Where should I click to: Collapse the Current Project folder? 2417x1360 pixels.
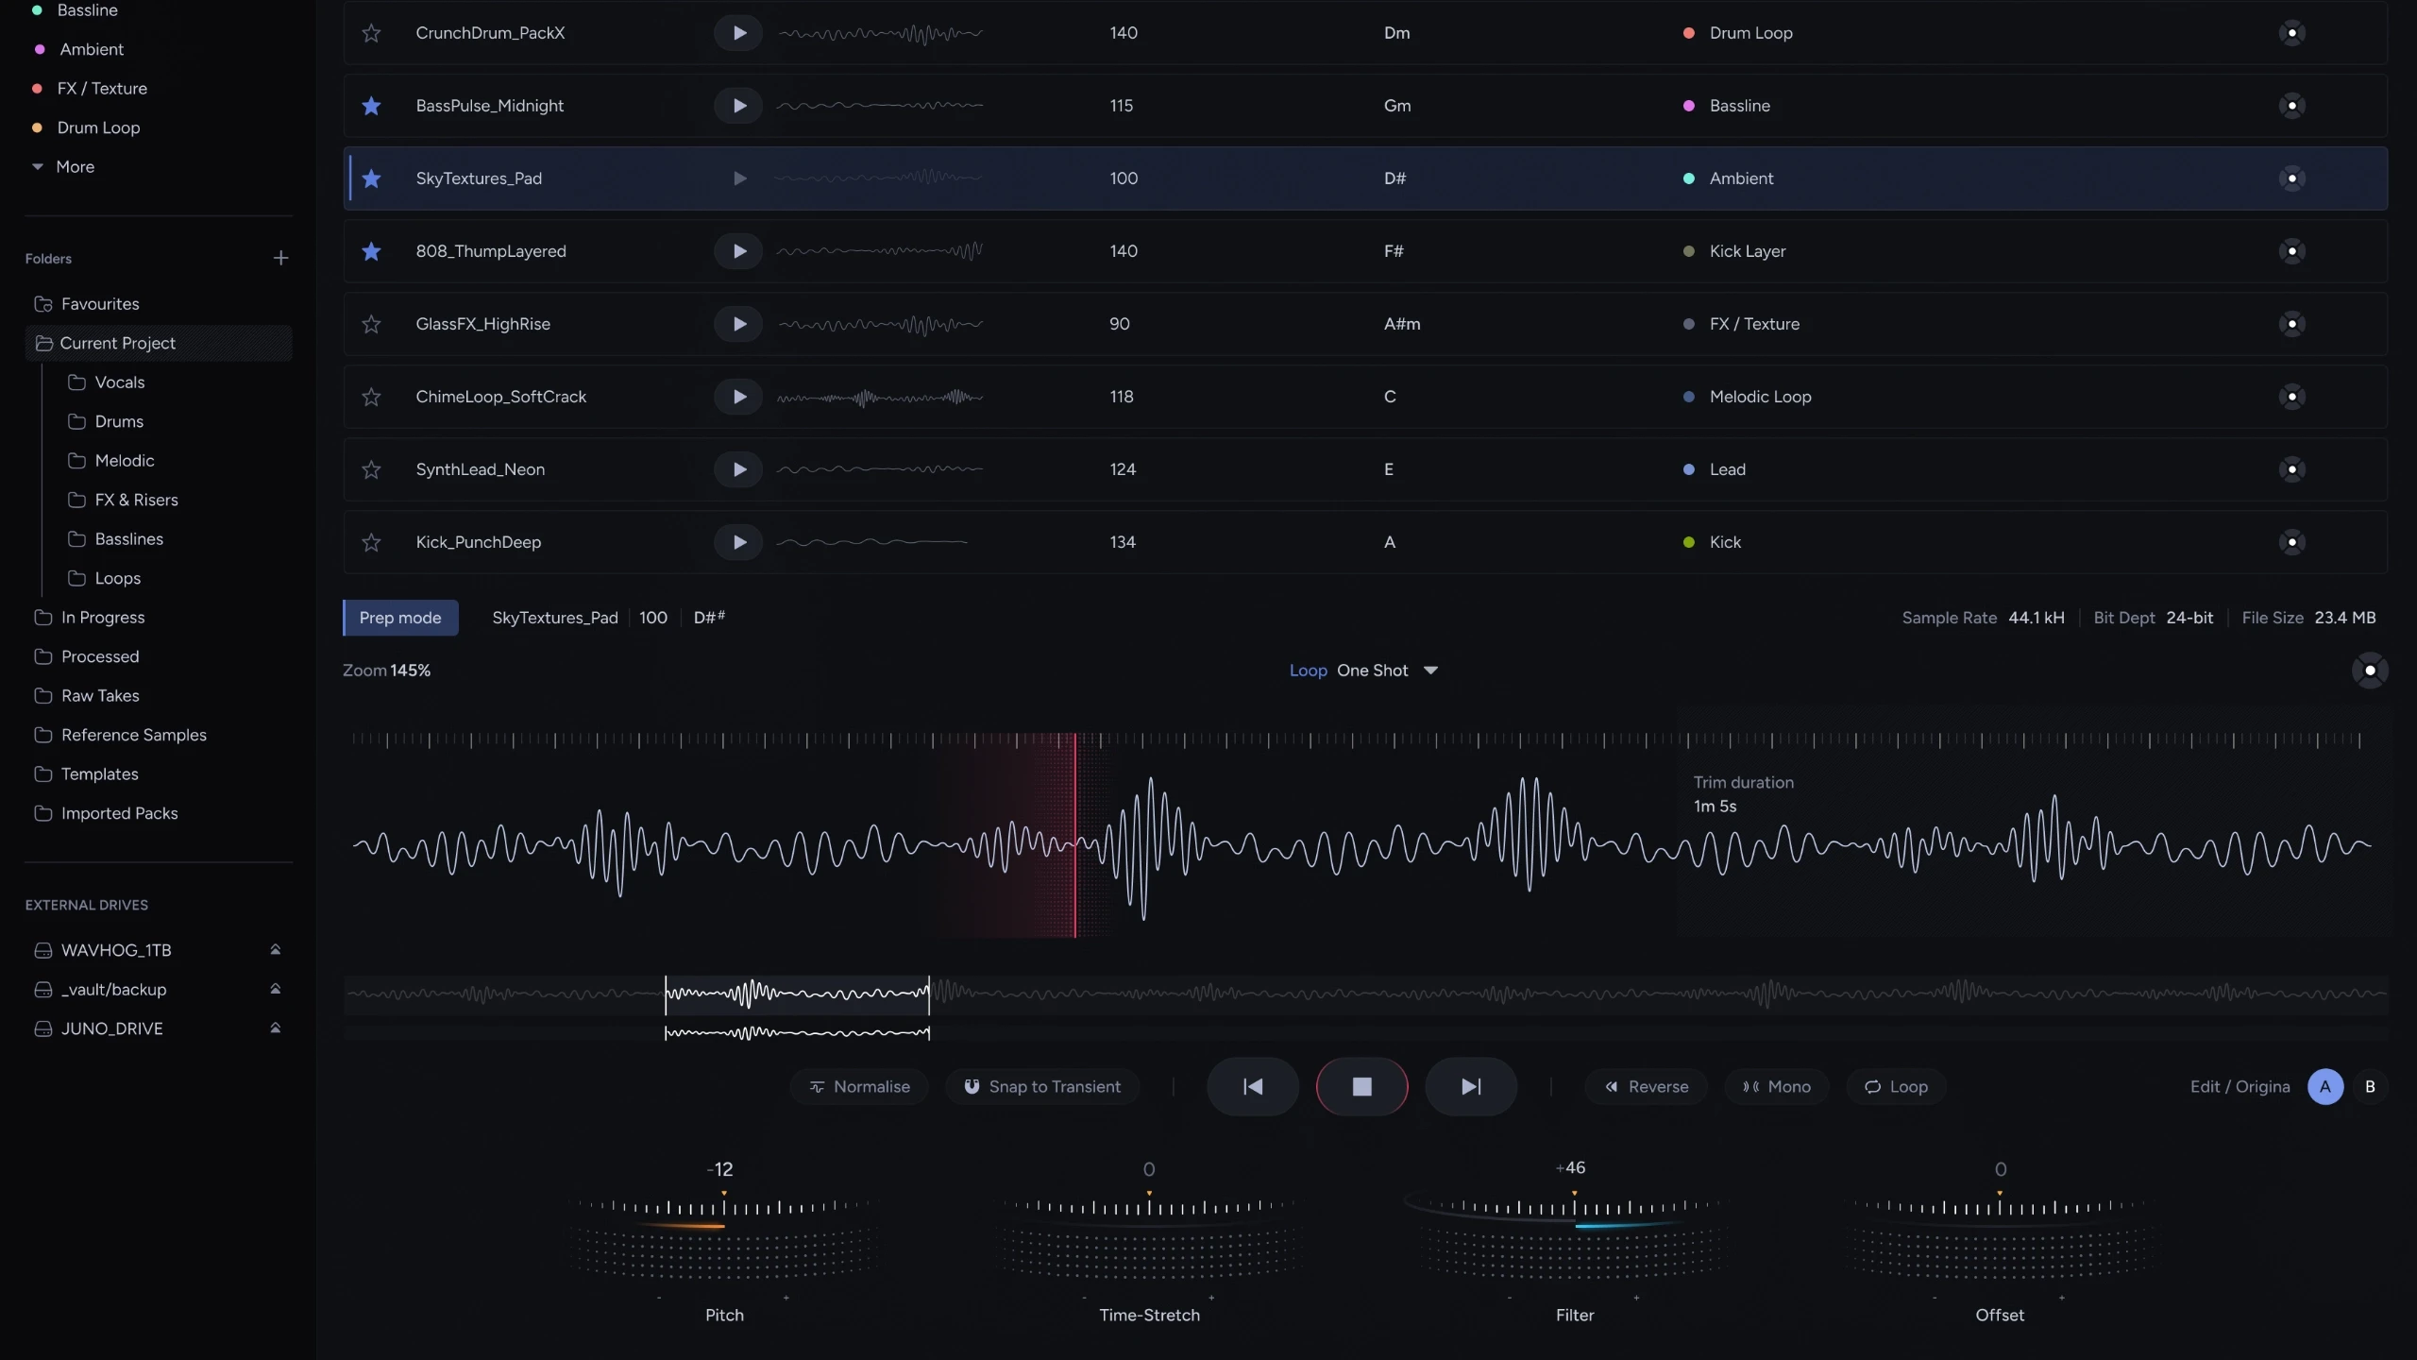tap(159, 344)
